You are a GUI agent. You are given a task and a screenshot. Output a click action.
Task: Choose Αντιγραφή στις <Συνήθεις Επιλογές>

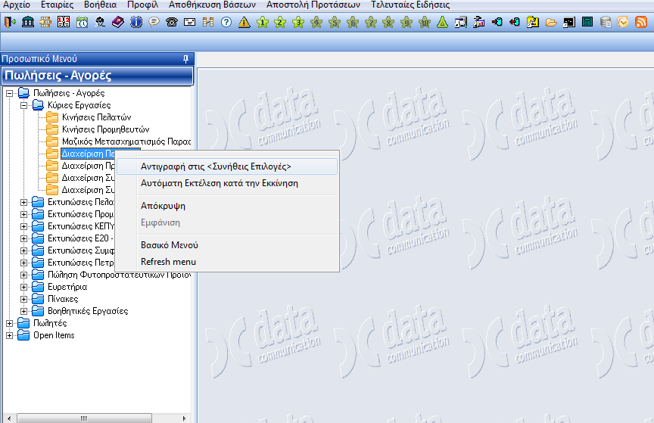(x=227, y=166)
